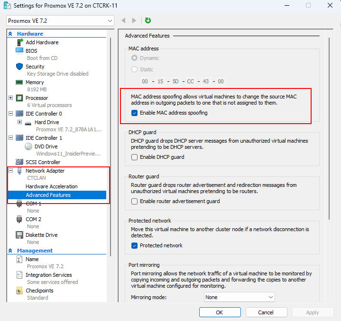Click the back navigation arrow
Viewport: 341px width, 321px height.
[x=123, y=20]
